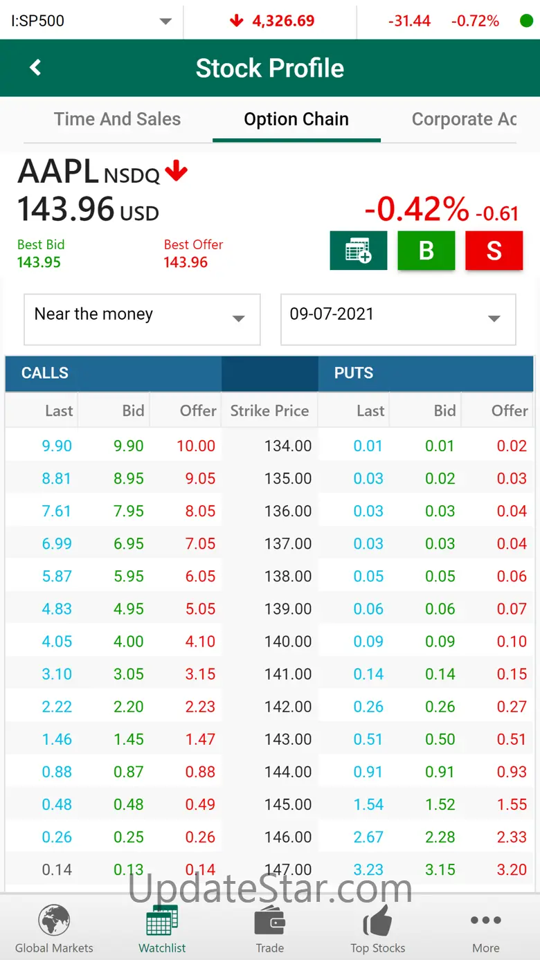Select strike price 146.00

288,836
